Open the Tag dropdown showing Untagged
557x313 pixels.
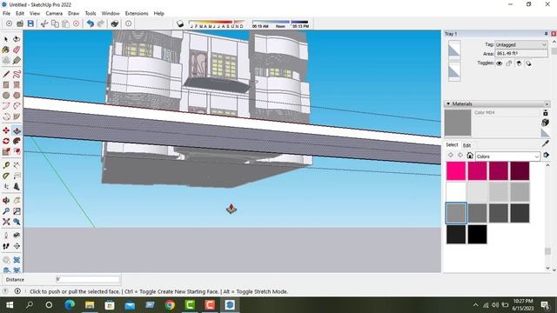tap(521, 44)
